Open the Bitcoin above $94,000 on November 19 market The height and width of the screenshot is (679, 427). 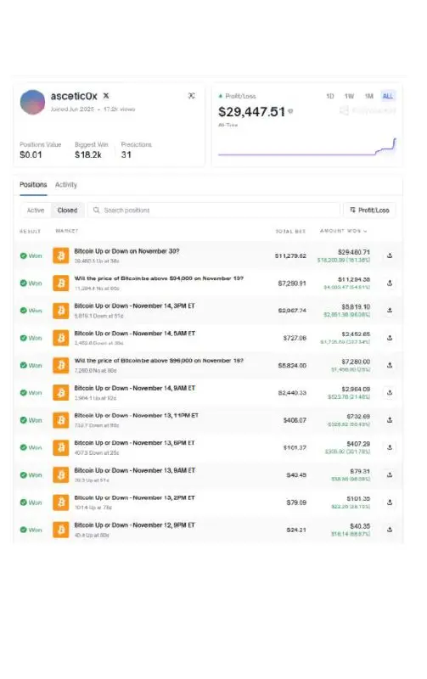pyautogui.click(x=159, y=278)
